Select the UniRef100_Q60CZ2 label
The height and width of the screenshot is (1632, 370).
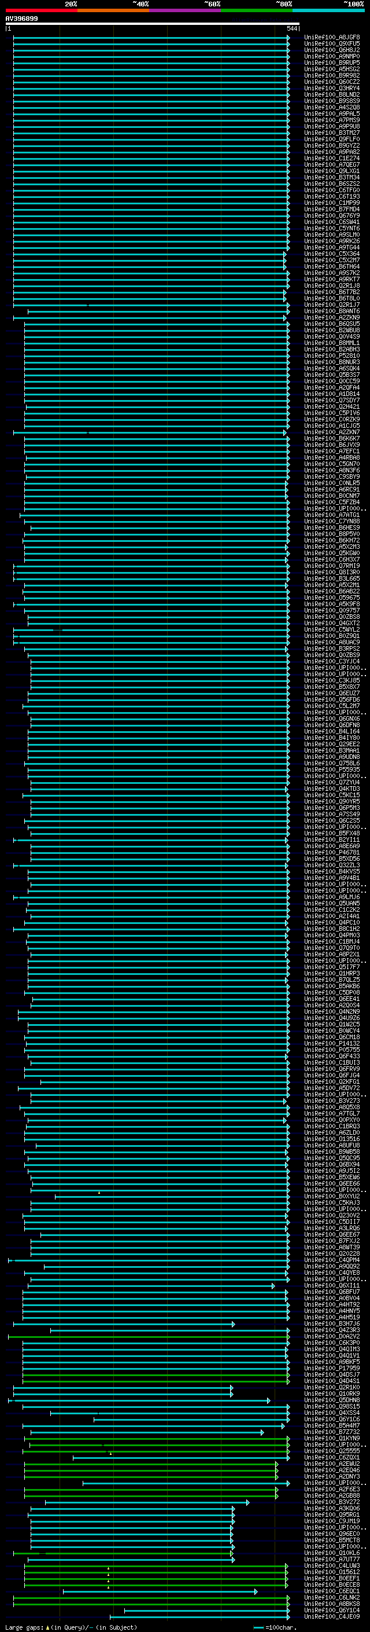(x=332, y=82)
